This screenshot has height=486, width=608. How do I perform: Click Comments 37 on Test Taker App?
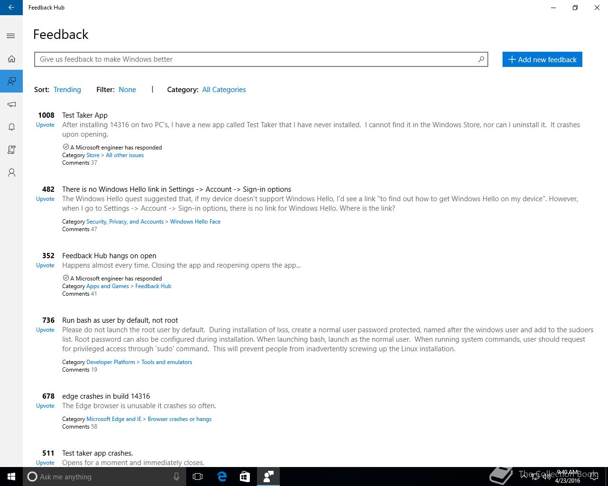tap(79, 163)
